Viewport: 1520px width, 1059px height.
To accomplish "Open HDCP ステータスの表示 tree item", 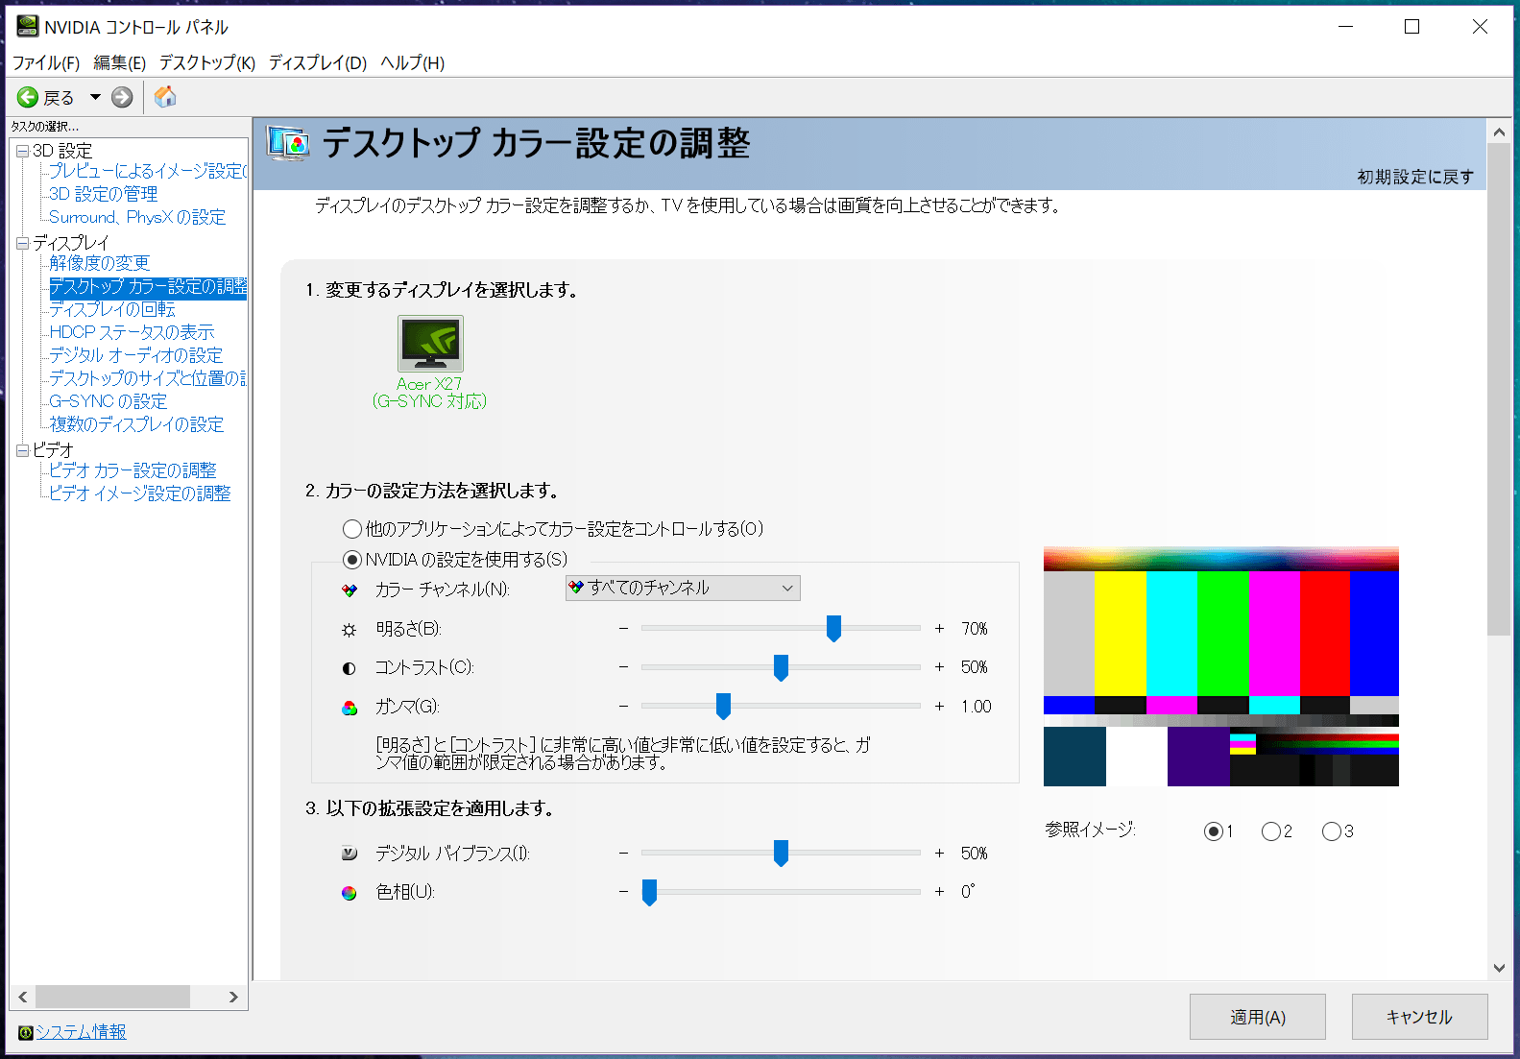I will (x=132, y=332).
